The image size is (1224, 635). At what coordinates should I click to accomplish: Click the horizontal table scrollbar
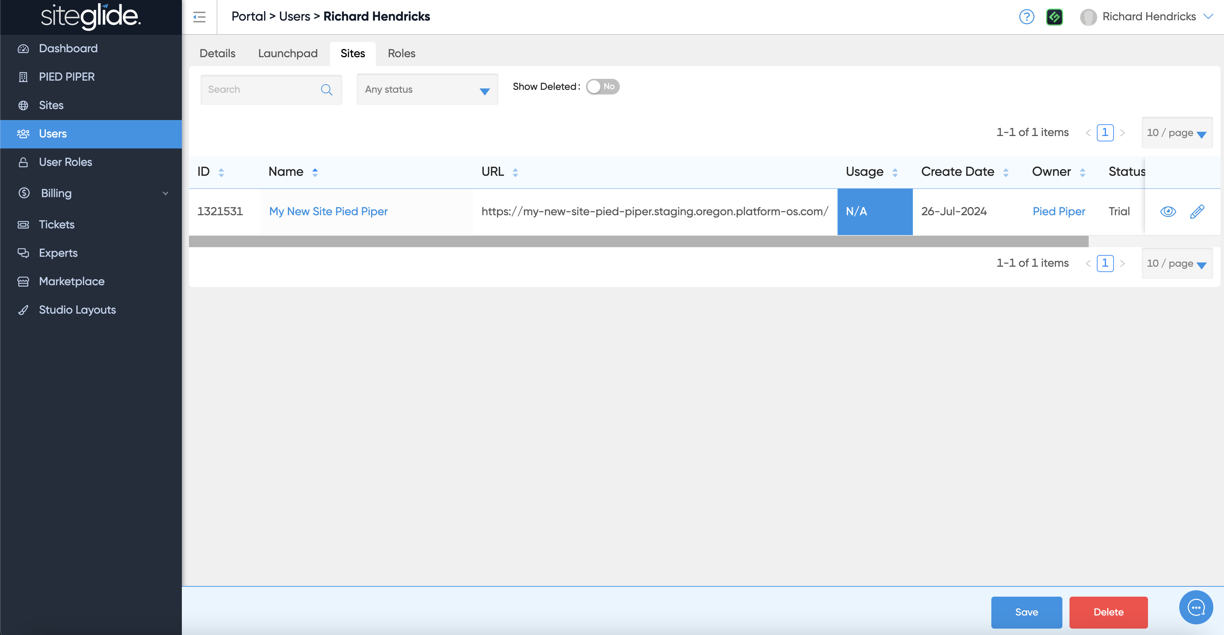pos(638,241)
